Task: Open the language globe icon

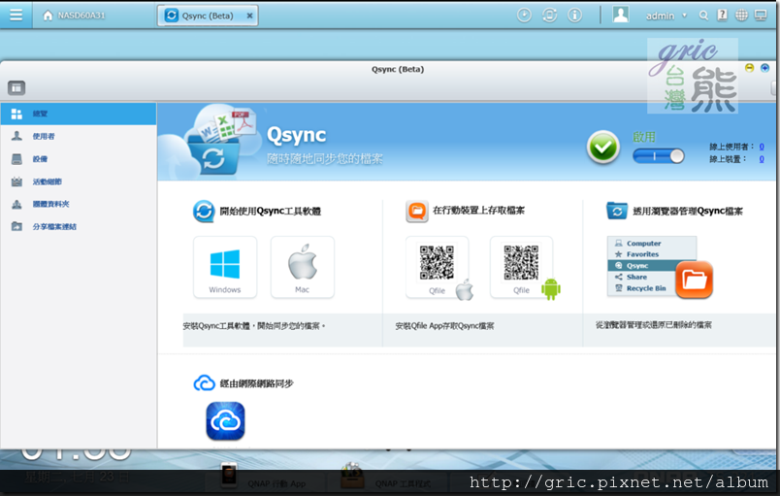Action: coord(741,16)
